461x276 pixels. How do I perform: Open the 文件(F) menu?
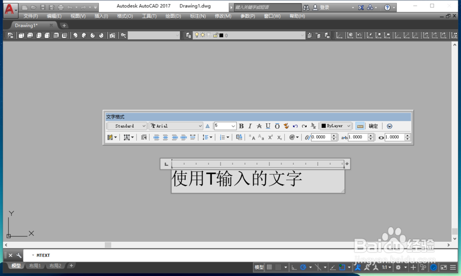click(x=30, y=16)
